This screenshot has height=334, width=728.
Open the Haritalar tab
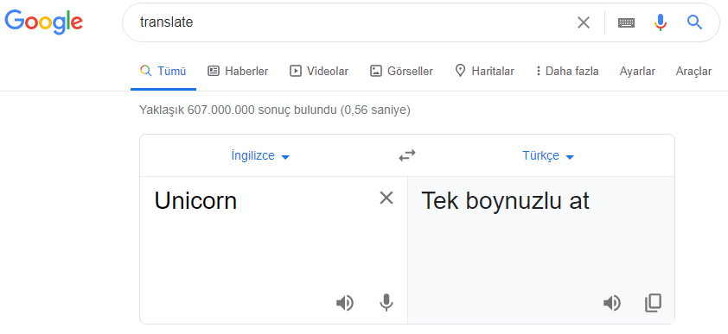[484, 72]
